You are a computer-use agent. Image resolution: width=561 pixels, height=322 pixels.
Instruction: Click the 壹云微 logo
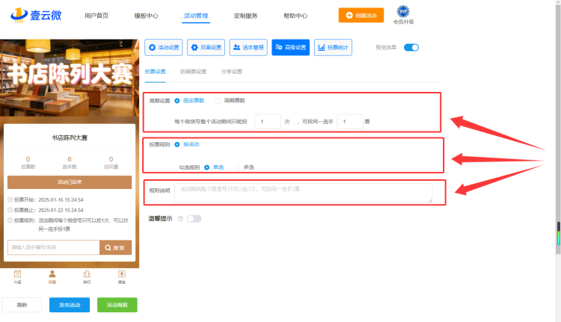click(36, 15)
